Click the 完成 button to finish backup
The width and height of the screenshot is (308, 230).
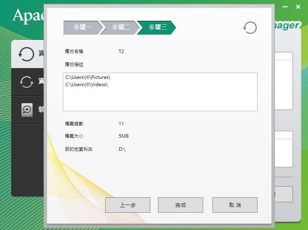180,205
